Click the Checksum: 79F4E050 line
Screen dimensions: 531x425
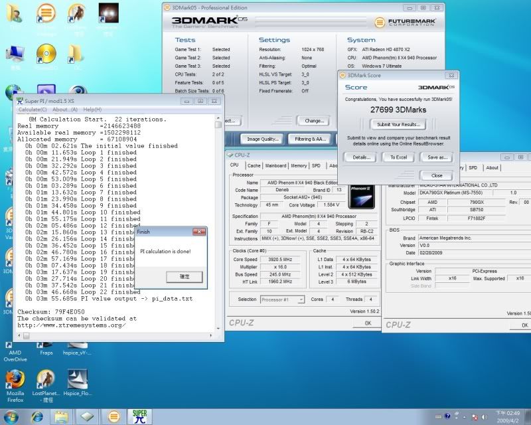pyautogui.click(x=51, y=312)
